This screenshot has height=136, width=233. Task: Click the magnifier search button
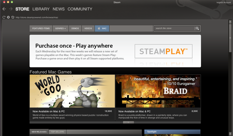(197, 28)
